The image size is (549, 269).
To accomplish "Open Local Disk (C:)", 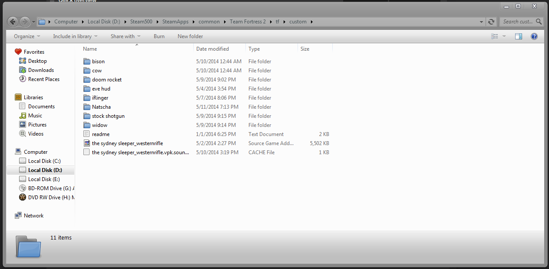I will click(40, 161).
